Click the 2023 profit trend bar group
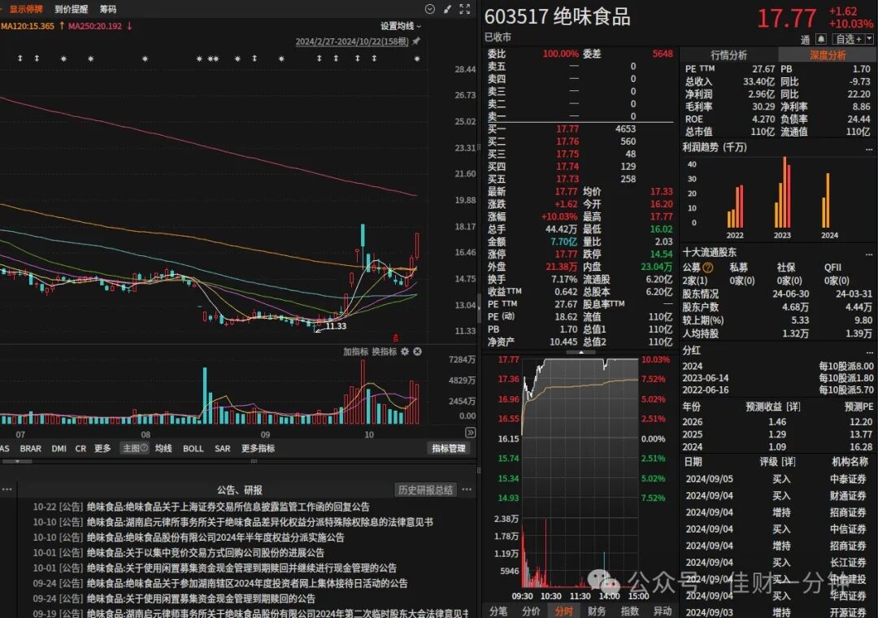The image size is (878, 618). pos(783,192)
